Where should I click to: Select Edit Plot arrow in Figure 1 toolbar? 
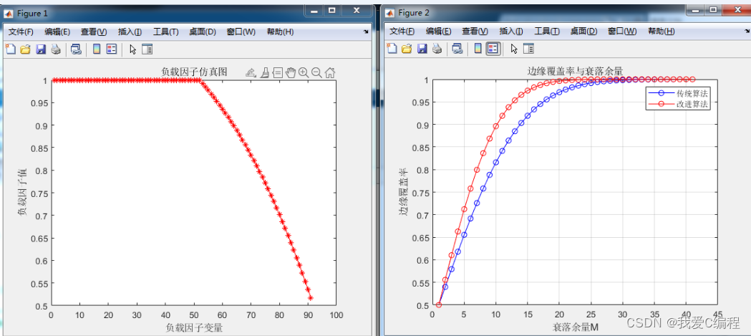(133, 49)
